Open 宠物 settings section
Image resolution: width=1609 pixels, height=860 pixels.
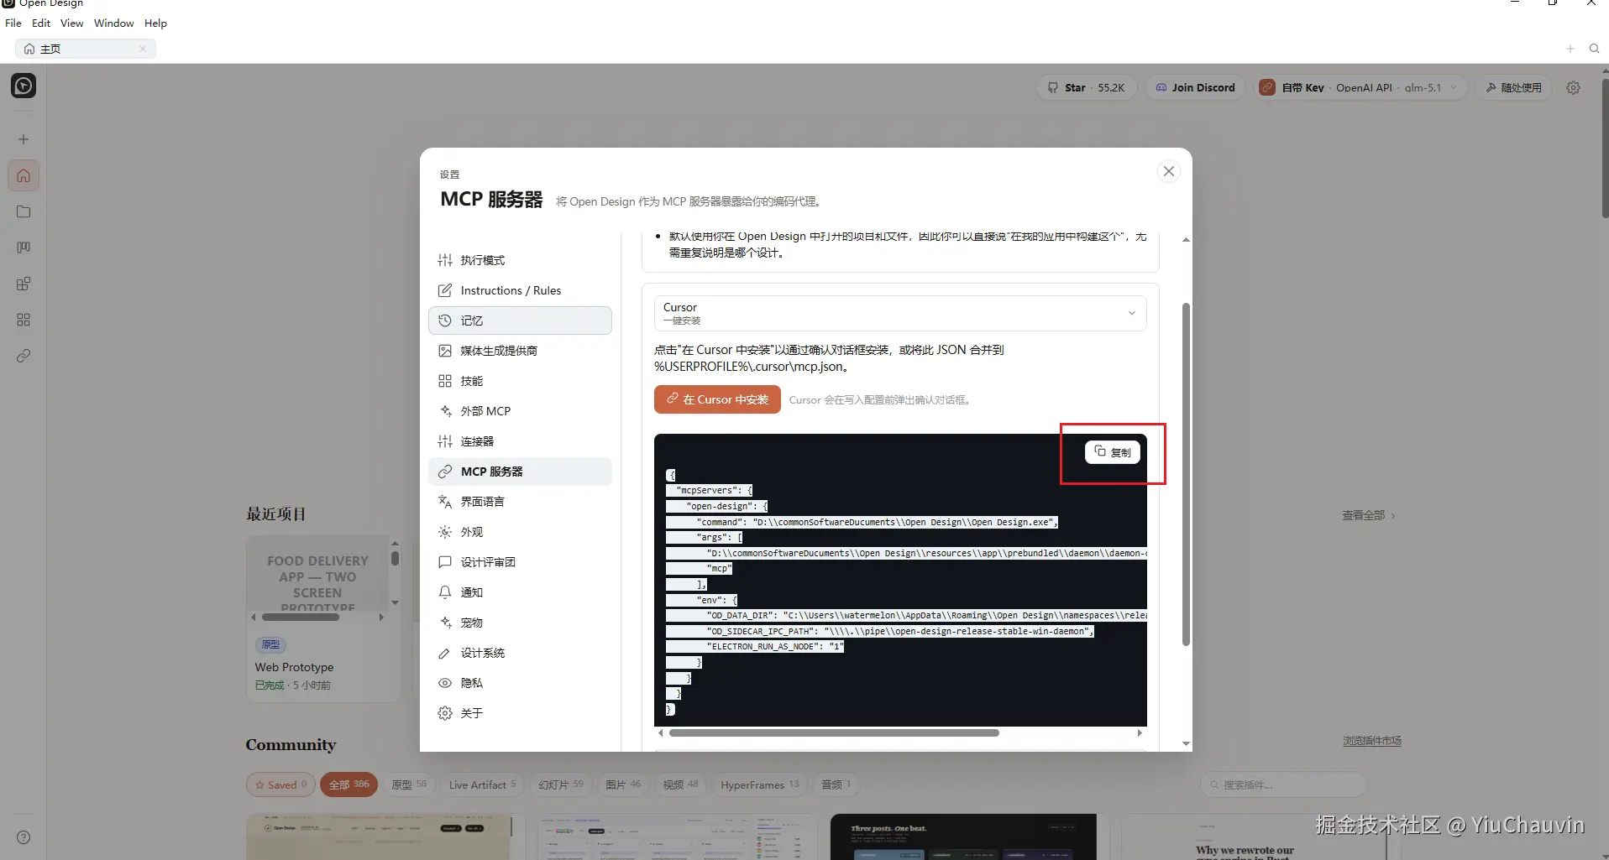[x=520, y=623]
